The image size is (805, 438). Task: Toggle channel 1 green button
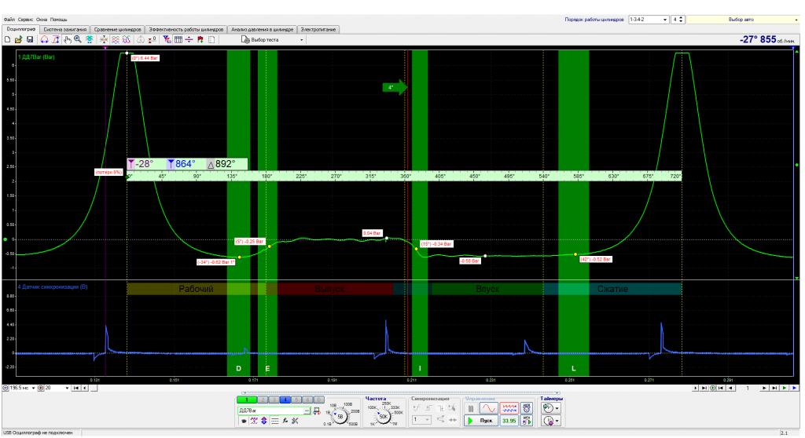coord(246,400)
